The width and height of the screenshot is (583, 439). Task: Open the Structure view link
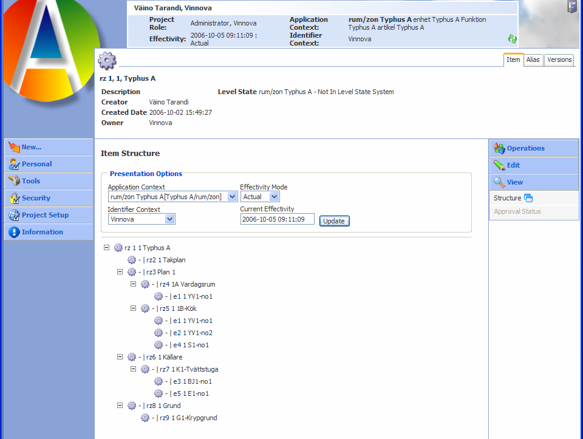[507, 198]
